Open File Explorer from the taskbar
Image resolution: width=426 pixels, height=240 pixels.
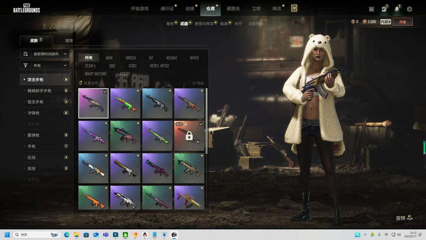point(77,234)
